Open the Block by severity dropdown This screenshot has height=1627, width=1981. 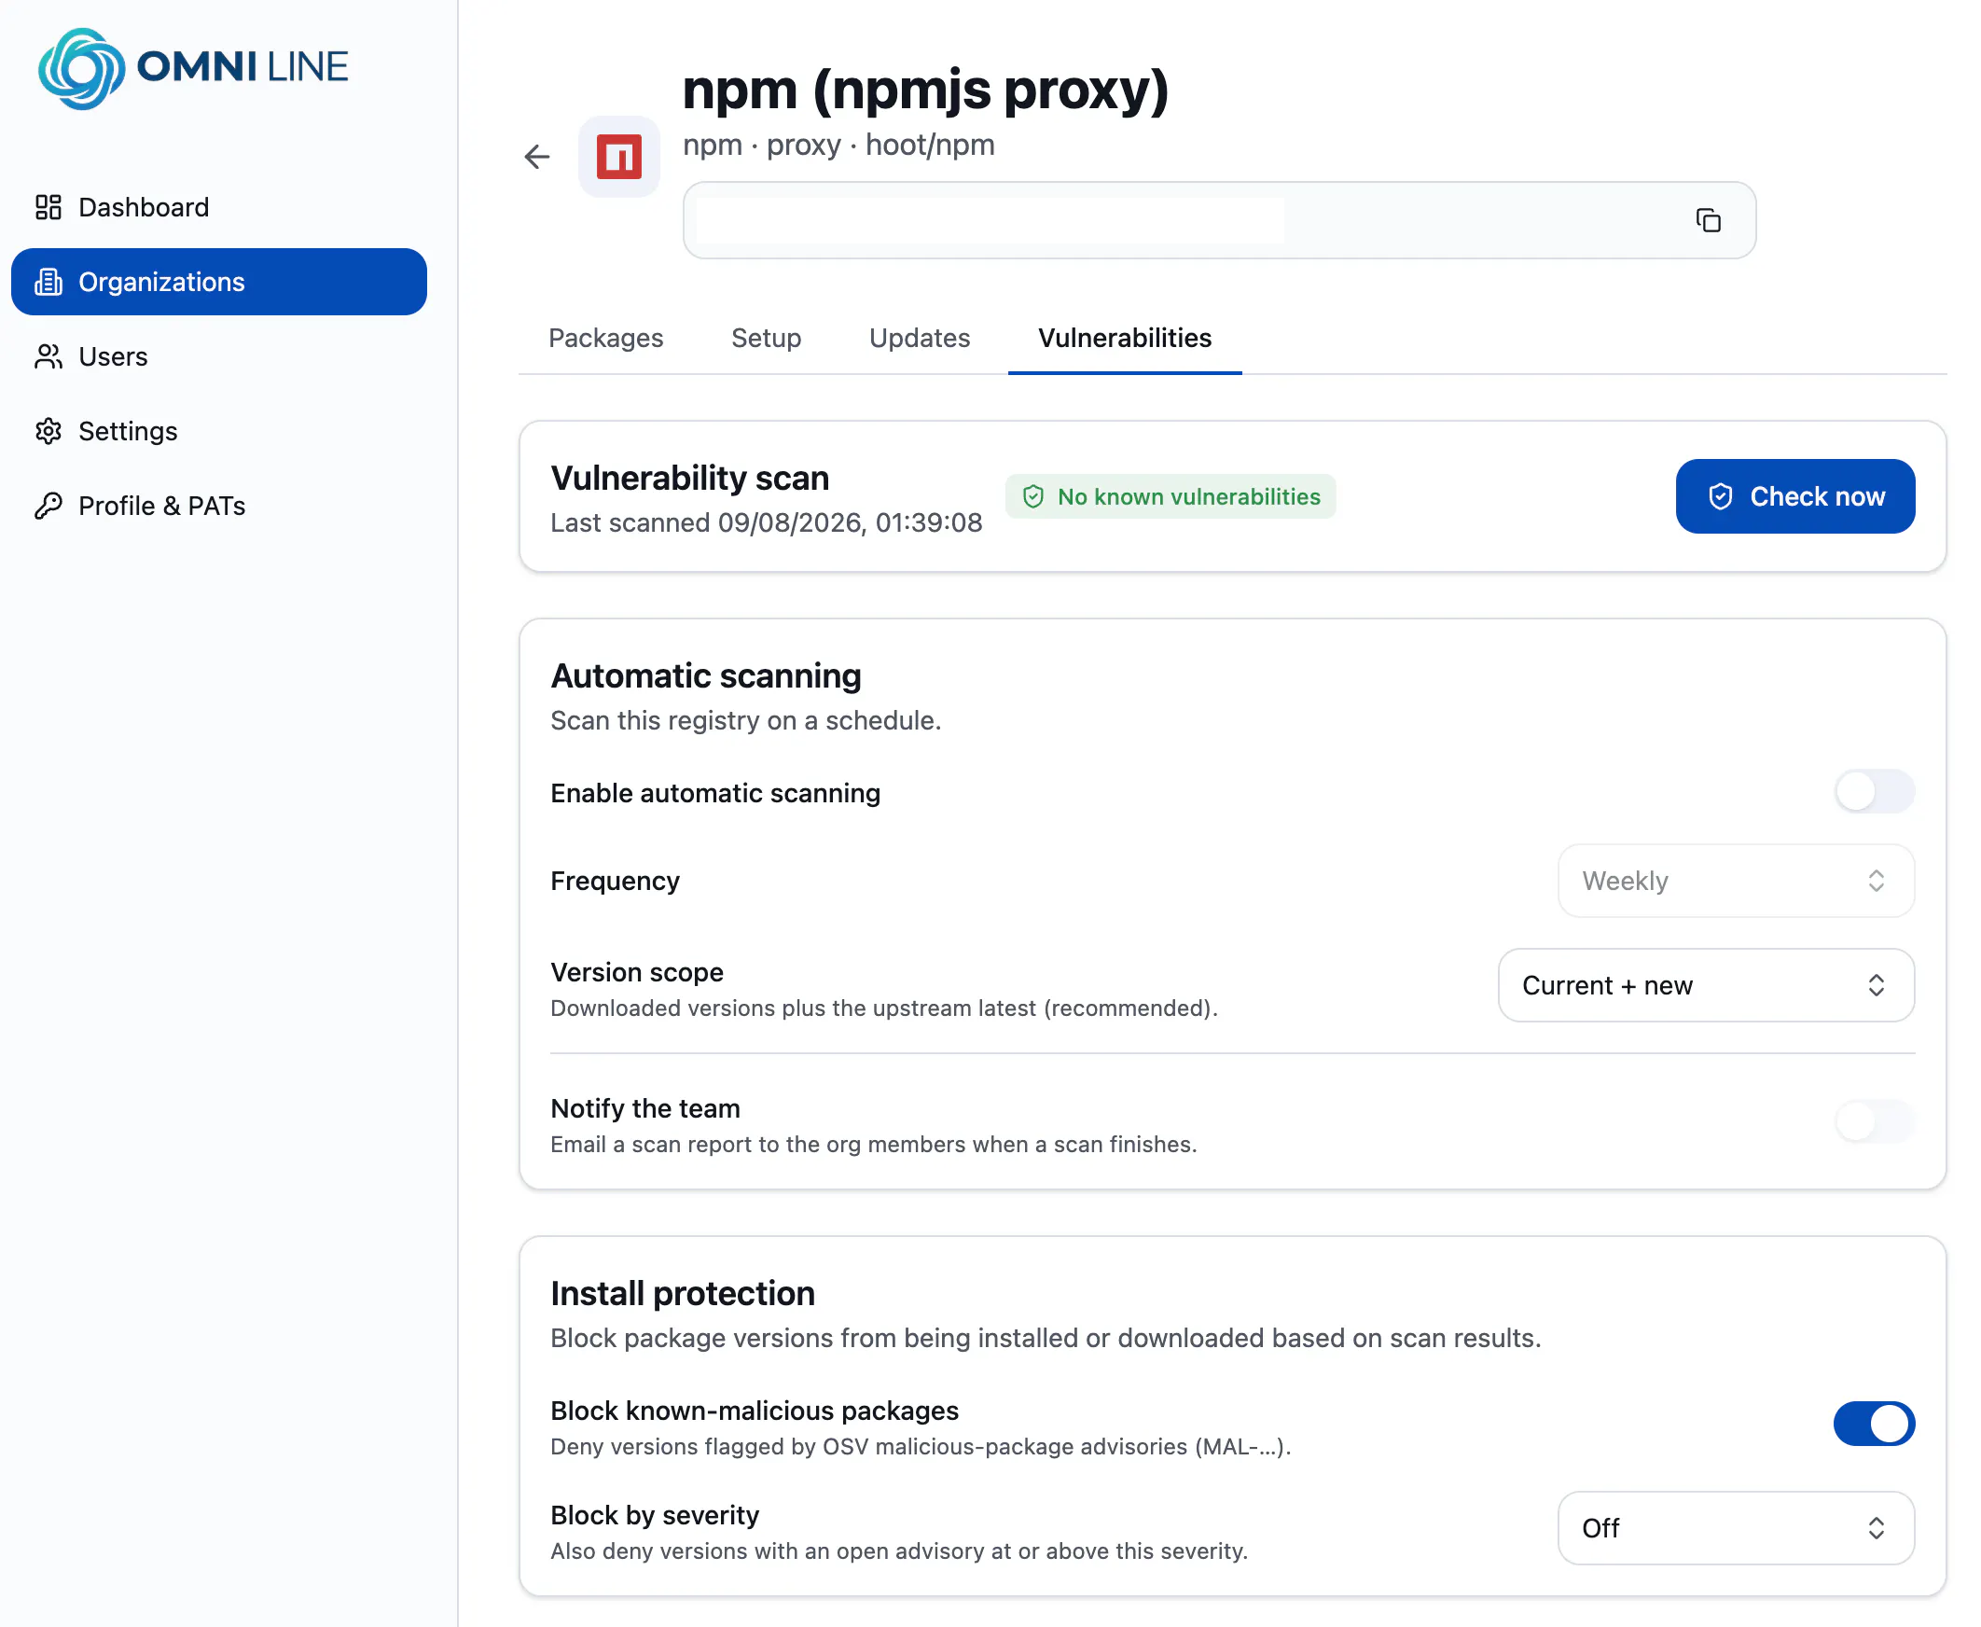1736,1528
